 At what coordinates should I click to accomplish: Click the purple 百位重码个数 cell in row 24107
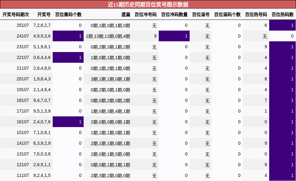[x=68, y=36]
